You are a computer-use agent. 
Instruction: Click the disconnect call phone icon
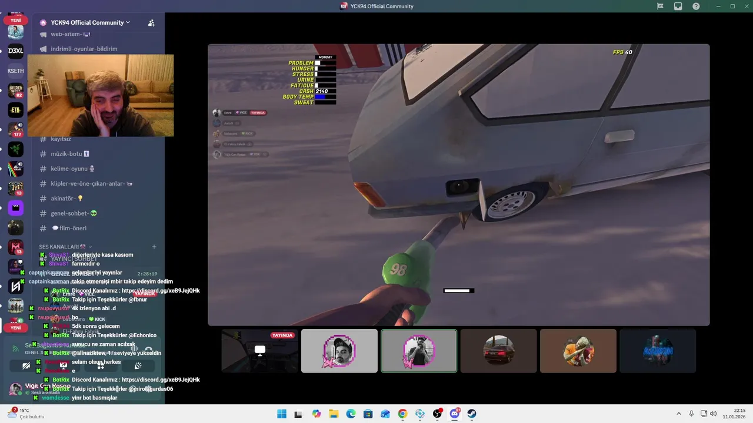pos(148,348)
